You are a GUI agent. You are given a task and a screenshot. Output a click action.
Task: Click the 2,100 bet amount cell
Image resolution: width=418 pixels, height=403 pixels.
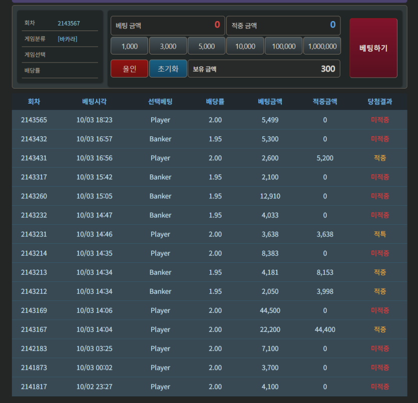pos(270,177)
